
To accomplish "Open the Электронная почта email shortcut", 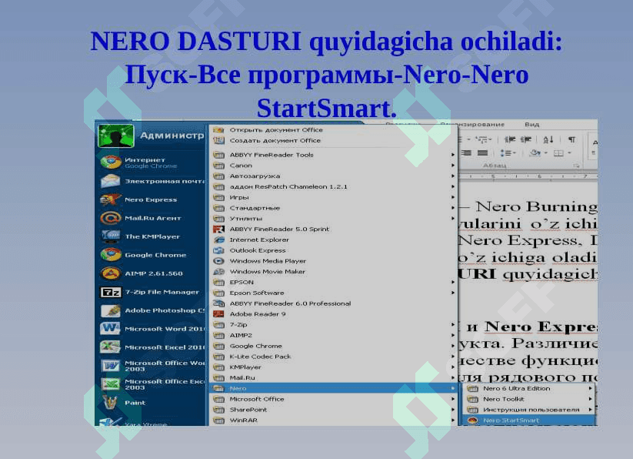I will tap(152, 181).
